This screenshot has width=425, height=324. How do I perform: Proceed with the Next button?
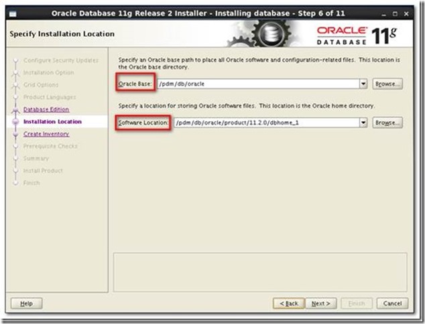(x=321, y=303)
